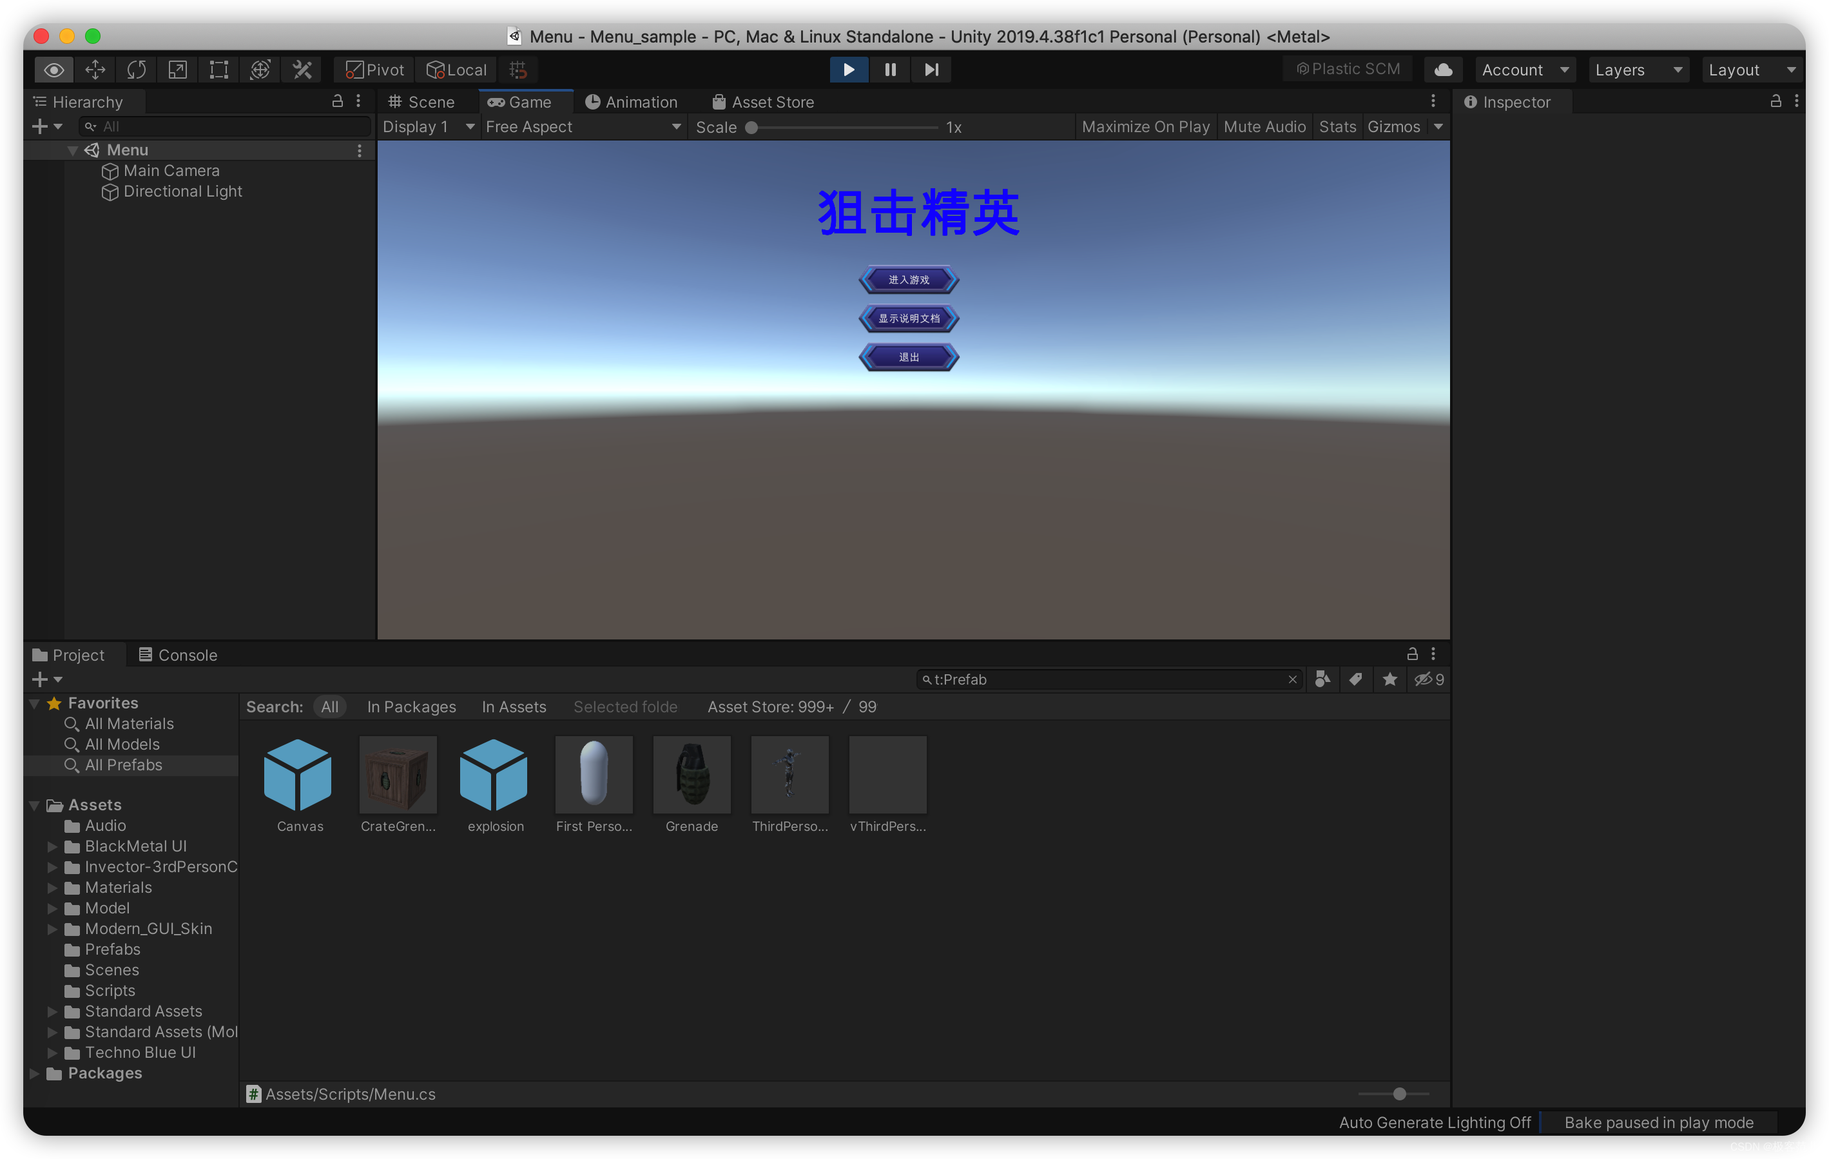Toggle Maximize On Play
1829x1159 pixels.
point(1145,127)
